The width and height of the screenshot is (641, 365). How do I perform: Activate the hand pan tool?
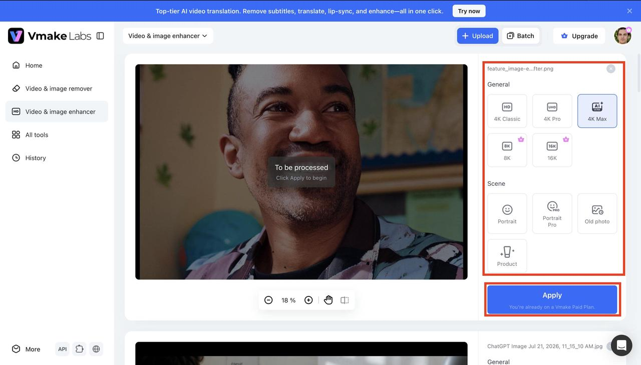click(328, 300)
